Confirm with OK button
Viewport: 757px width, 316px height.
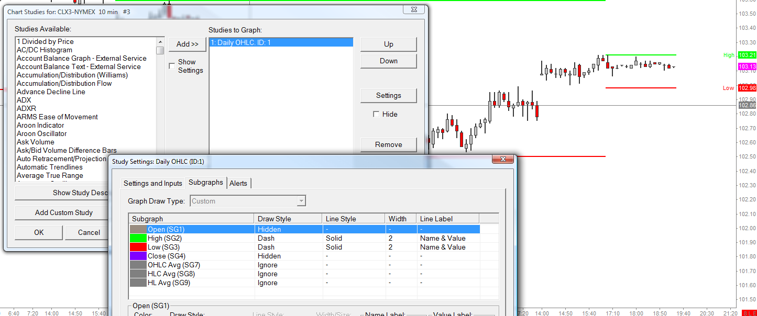tap(39, 233)
